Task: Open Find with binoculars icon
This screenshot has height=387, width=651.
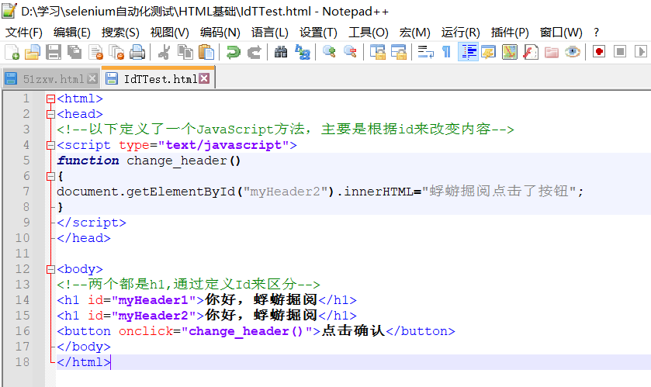Action: [x=281, y=52]
